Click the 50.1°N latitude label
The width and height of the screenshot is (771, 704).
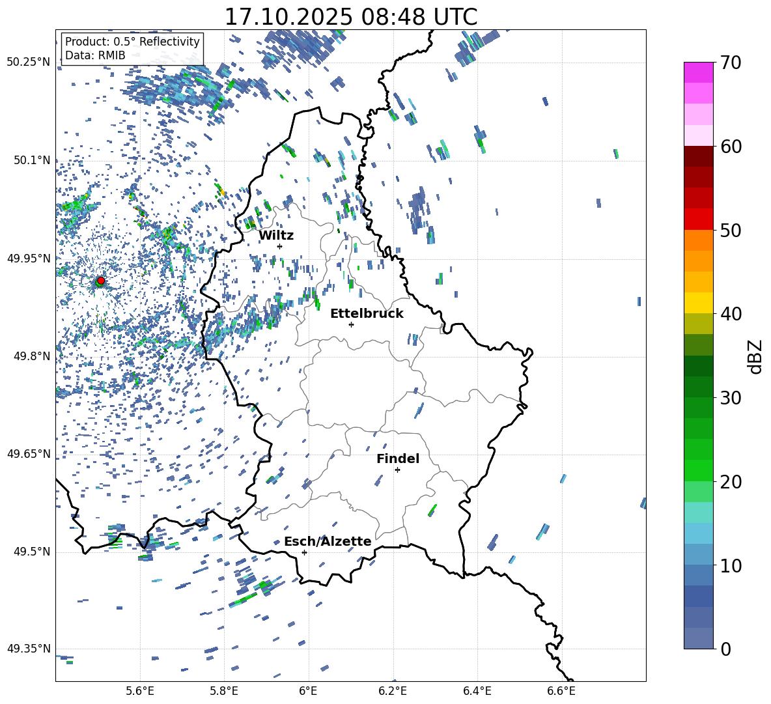[31, 160]
